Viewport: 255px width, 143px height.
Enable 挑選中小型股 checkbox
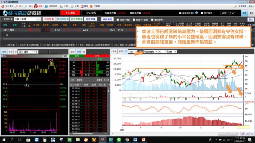pos(134,19)
